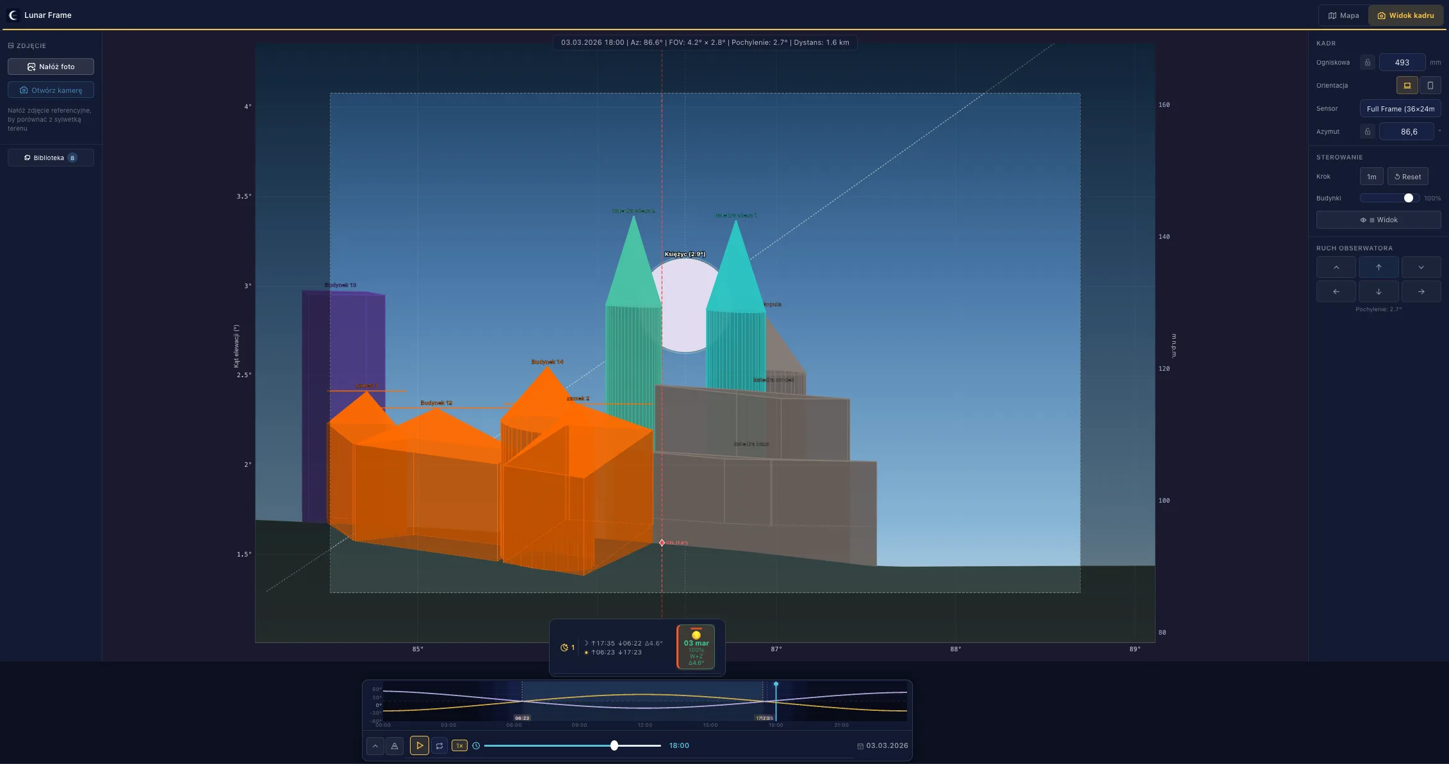Click the Budynek 13 label
The image size is (1449, 764).
click(340, 285)
